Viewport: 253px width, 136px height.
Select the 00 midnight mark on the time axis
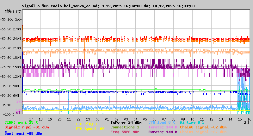click(x=97, y=119)
